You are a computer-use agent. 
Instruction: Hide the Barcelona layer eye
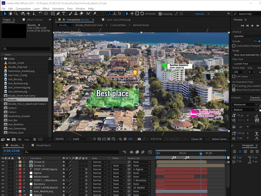point(3,184)
